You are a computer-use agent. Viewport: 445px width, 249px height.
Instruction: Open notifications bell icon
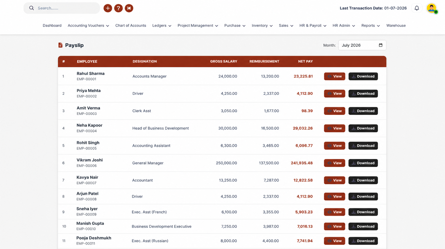point(417,8)
